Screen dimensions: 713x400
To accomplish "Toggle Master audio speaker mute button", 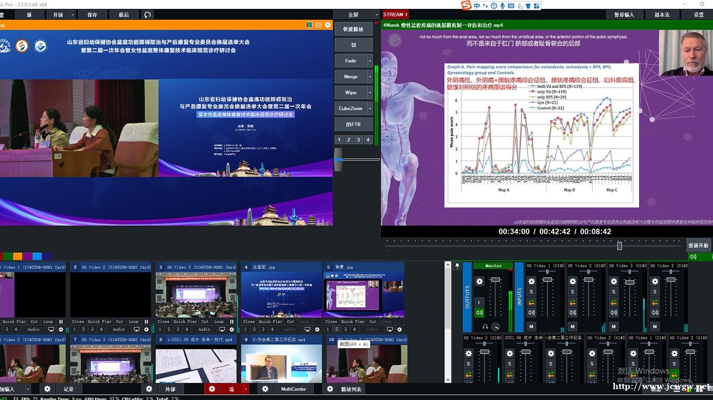I will [x=479, y=312].
